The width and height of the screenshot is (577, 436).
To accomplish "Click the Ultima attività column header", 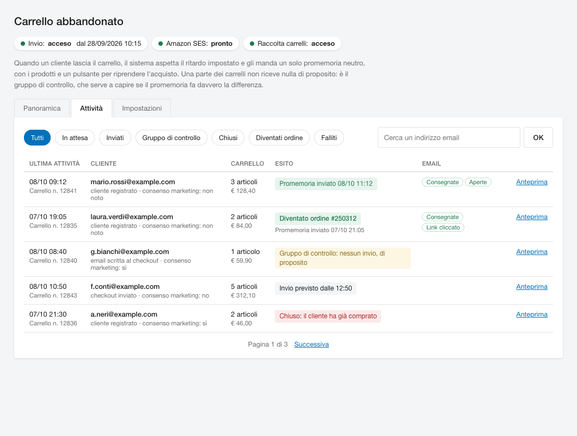I will (54, 163).
